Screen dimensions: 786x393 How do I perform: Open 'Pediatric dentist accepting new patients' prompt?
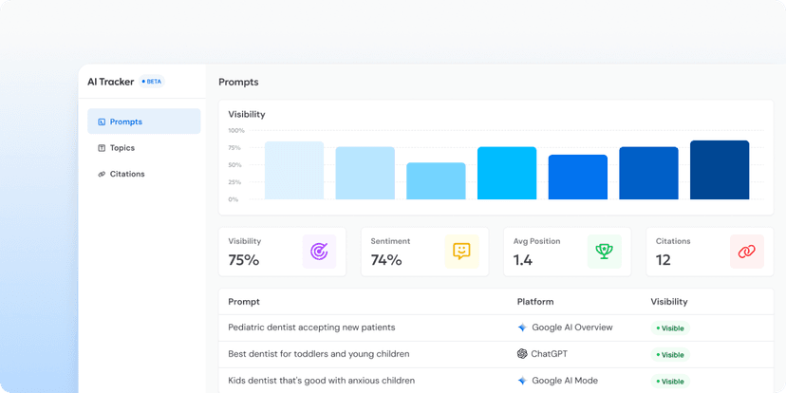tap(311, 327)
